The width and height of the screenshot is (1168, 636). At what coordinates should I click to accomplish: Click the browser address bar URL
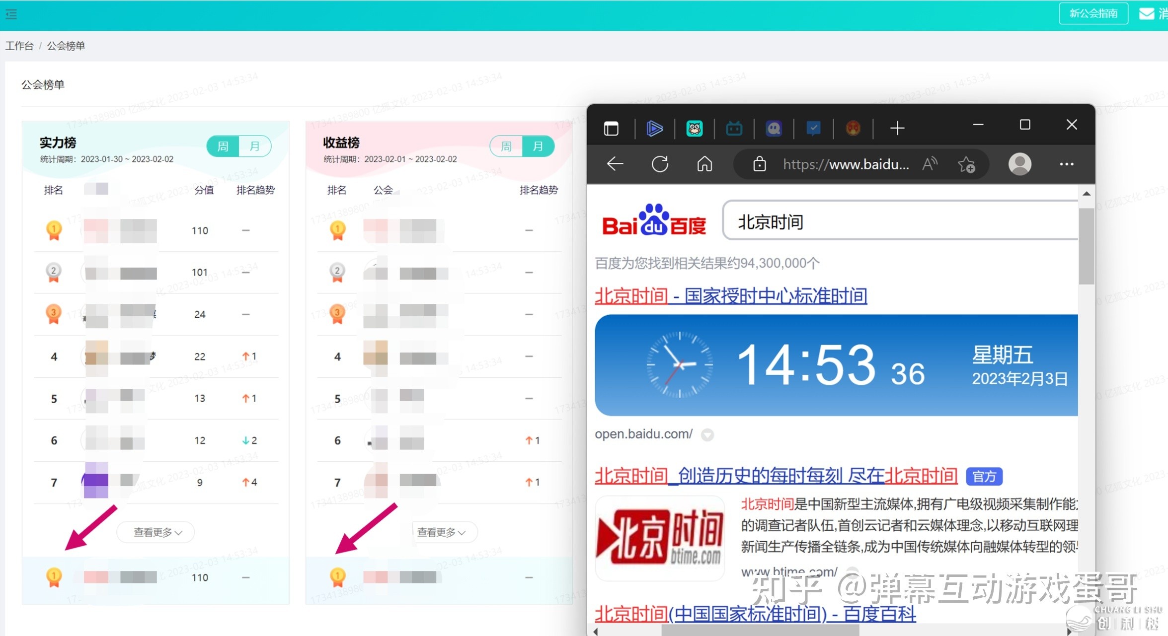tap(846, 164)
